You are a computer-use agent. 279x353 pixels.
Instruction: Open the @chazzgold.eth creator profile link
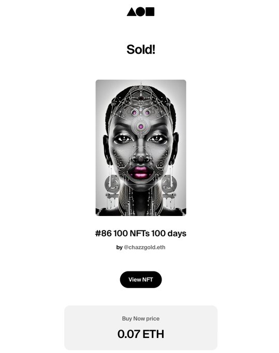point(144,247)
